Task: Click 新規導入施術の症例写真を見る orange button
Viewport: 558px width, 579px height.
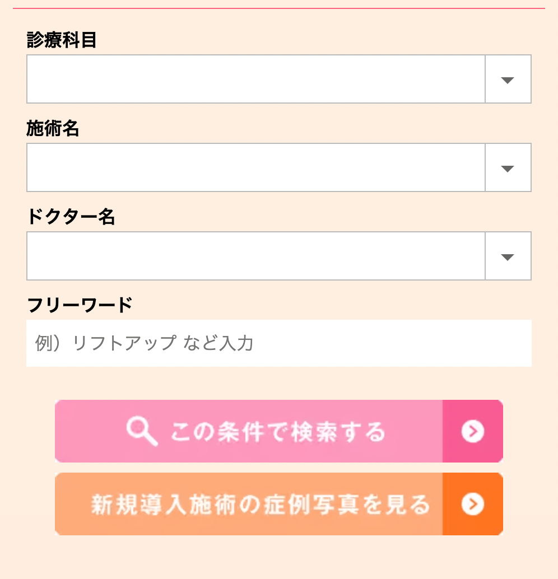Action: pyautogui.click(x=279, y=504)
